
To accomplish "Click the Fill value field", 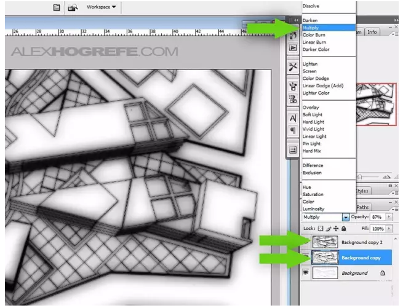I will tap(378, 228).
